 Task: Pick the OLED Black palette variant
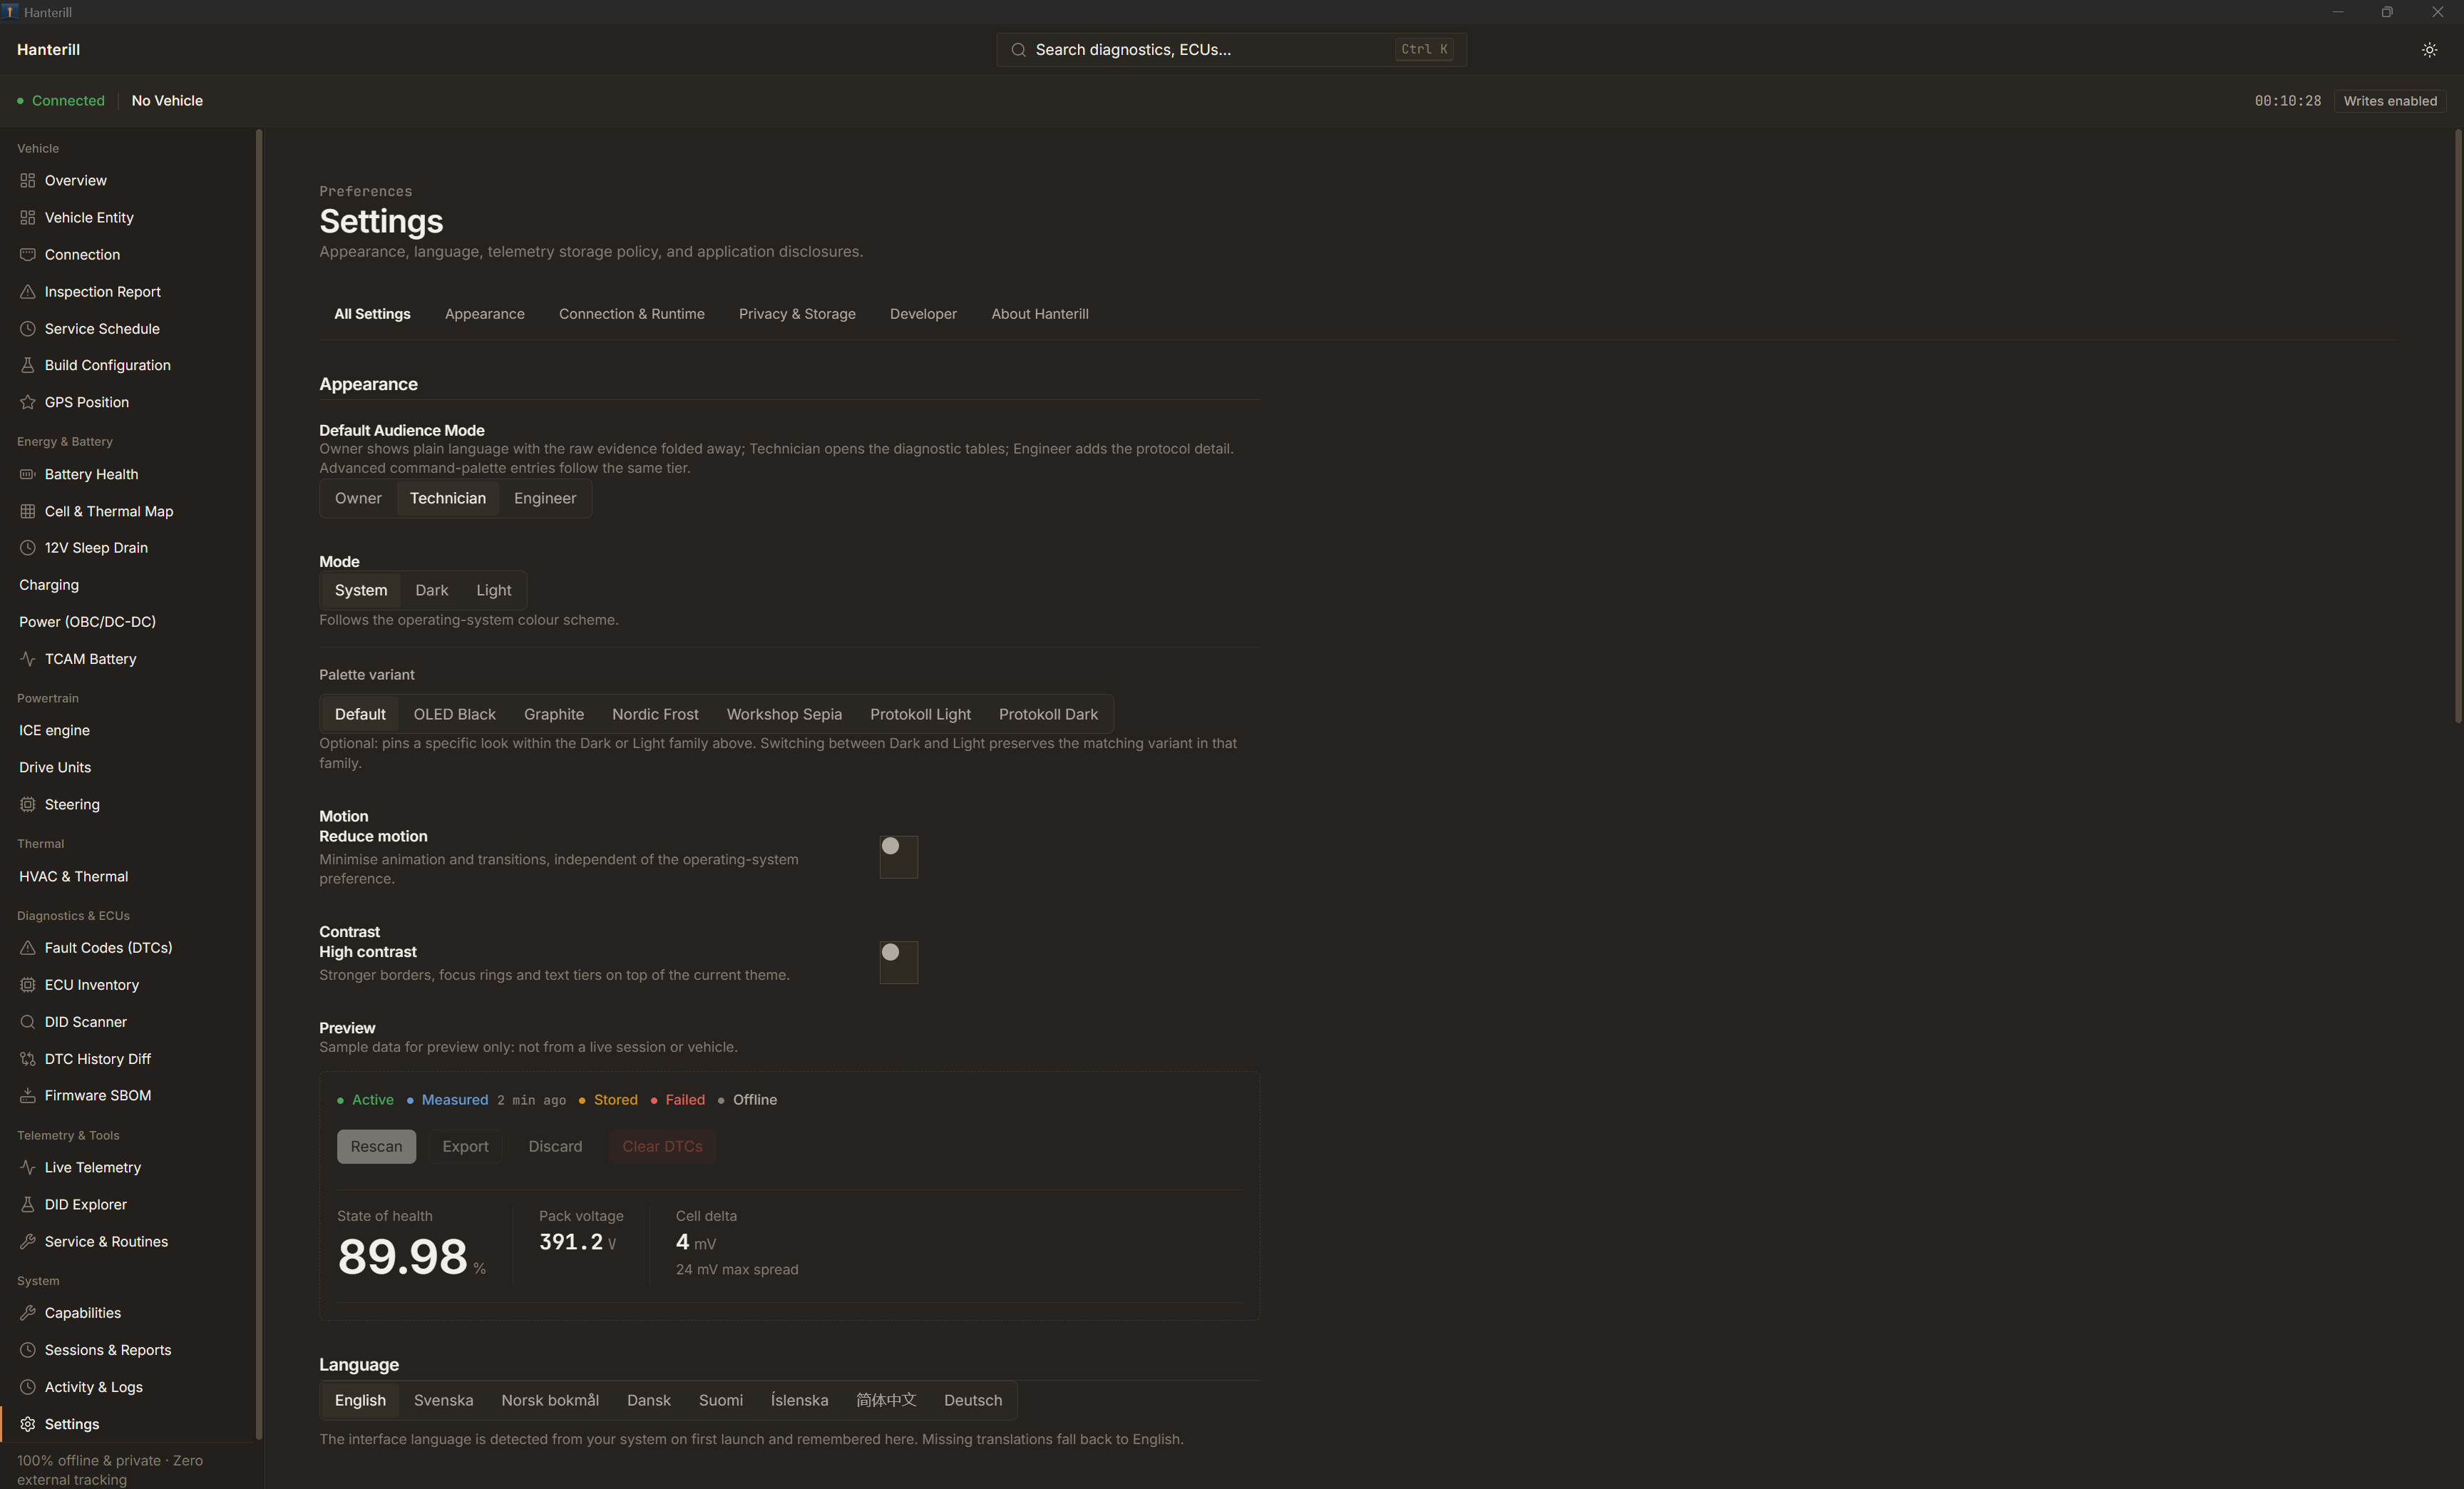click(x=454, y=714)
